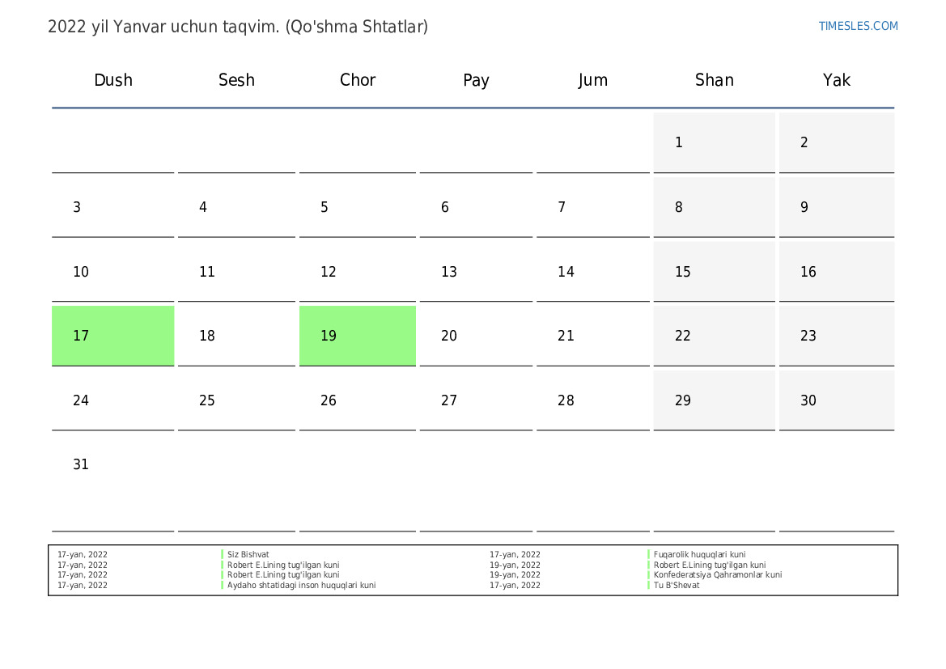This screenshot has height=669, width=946.
Task: Click the green highlighted day 17 cell
Action: click(112, 336)
